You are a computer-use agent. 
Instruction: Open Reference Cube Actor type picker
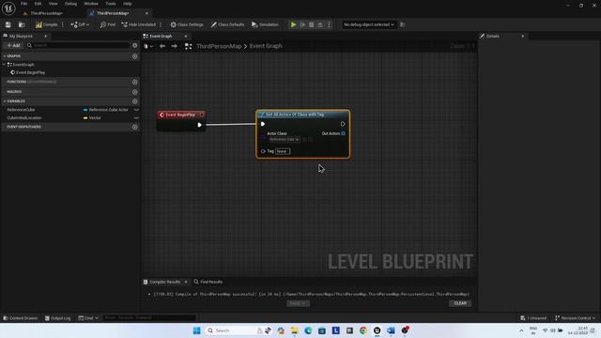tap(106, 110)
